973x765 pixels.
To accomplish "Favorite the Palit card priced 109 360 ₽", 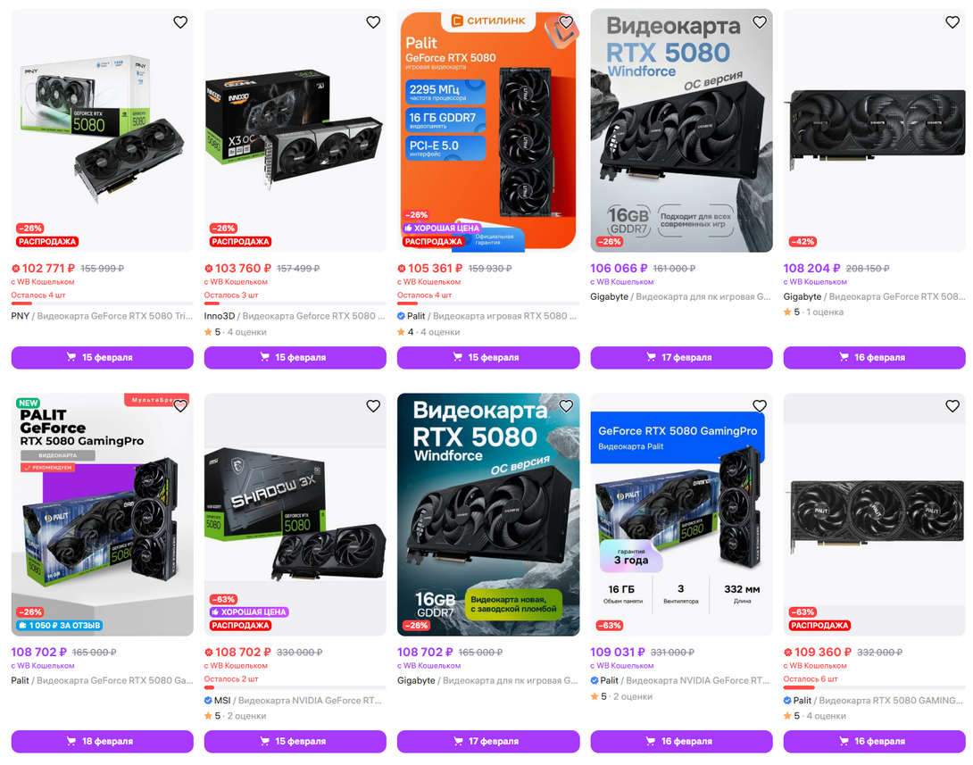I will tap(952, 406).
